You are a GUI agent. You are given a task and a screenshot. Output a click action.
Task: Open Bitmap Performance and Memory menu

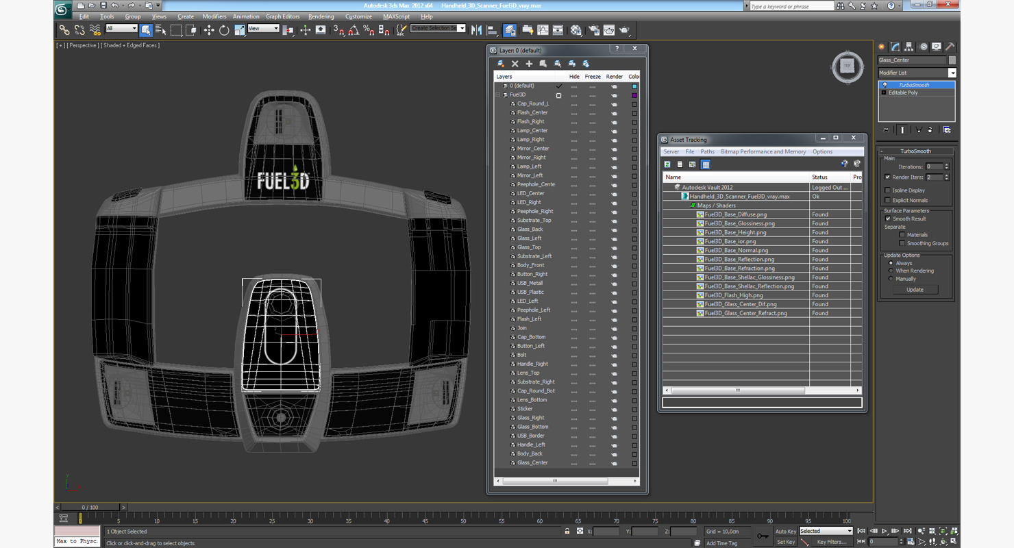763,151
